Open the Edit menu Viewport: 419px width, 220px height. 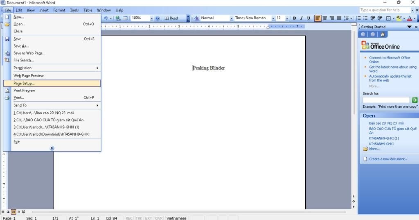pos(19,10)
